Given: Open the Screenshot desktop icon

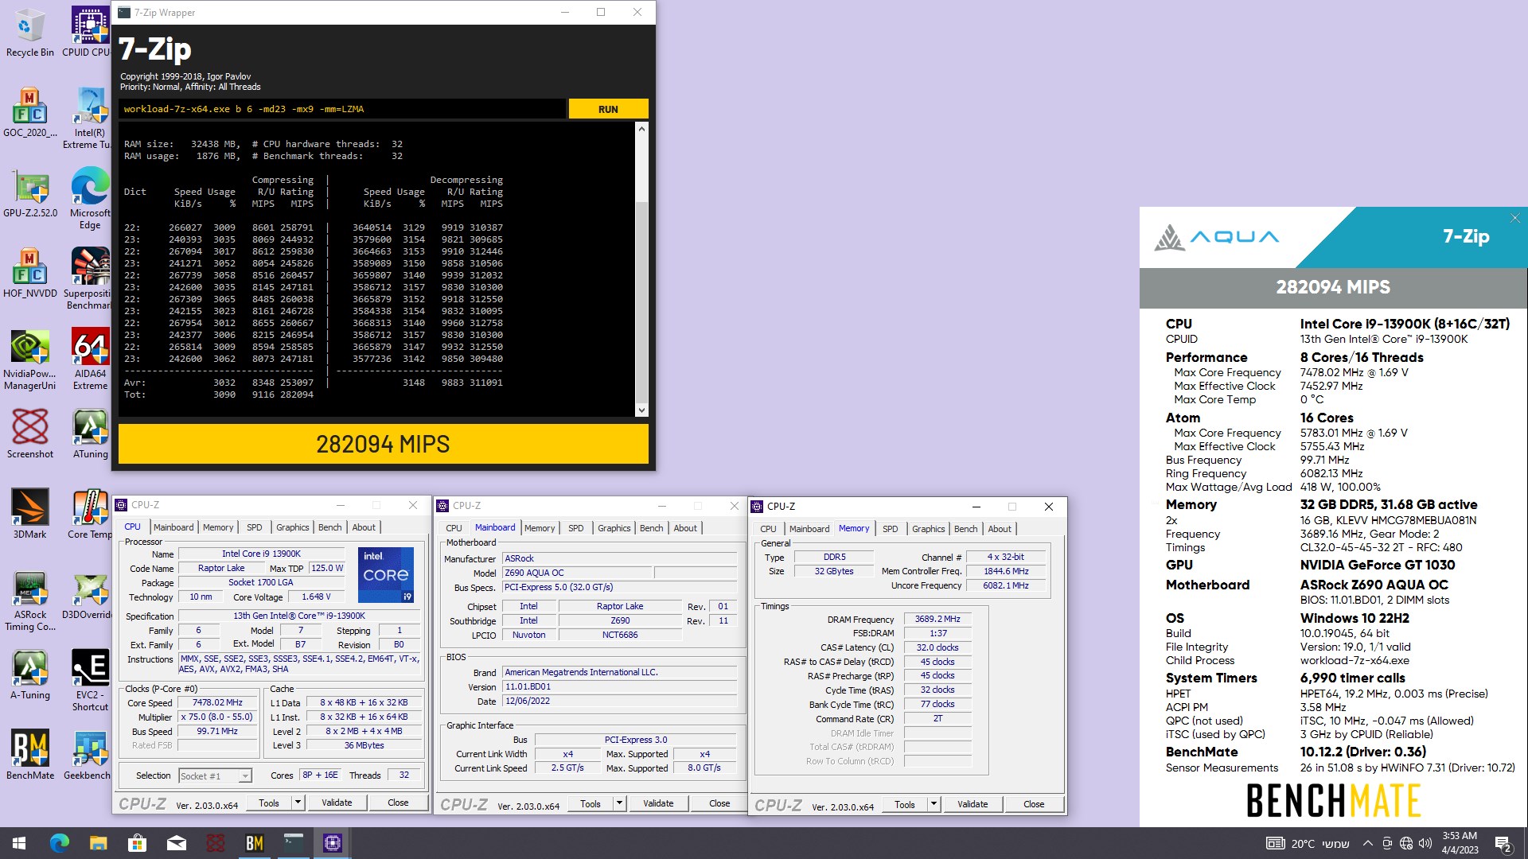Looking at the screenshot, I should point(29,434).
